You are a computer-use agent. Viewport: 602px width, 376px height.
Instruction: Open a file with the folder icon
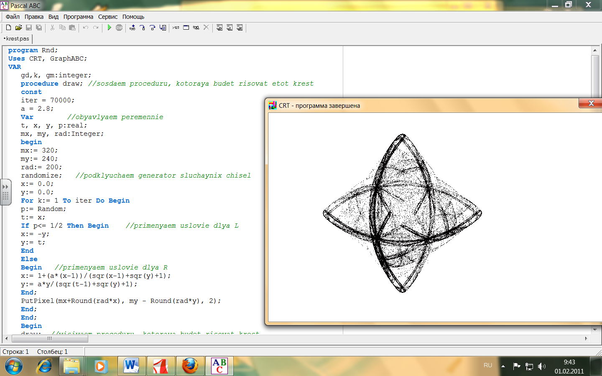[18, 28]
